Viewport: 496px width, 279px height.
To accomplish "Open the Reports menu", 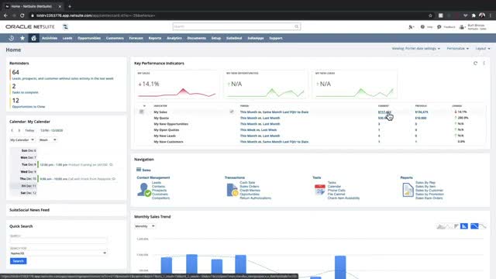I will (155, 38).
